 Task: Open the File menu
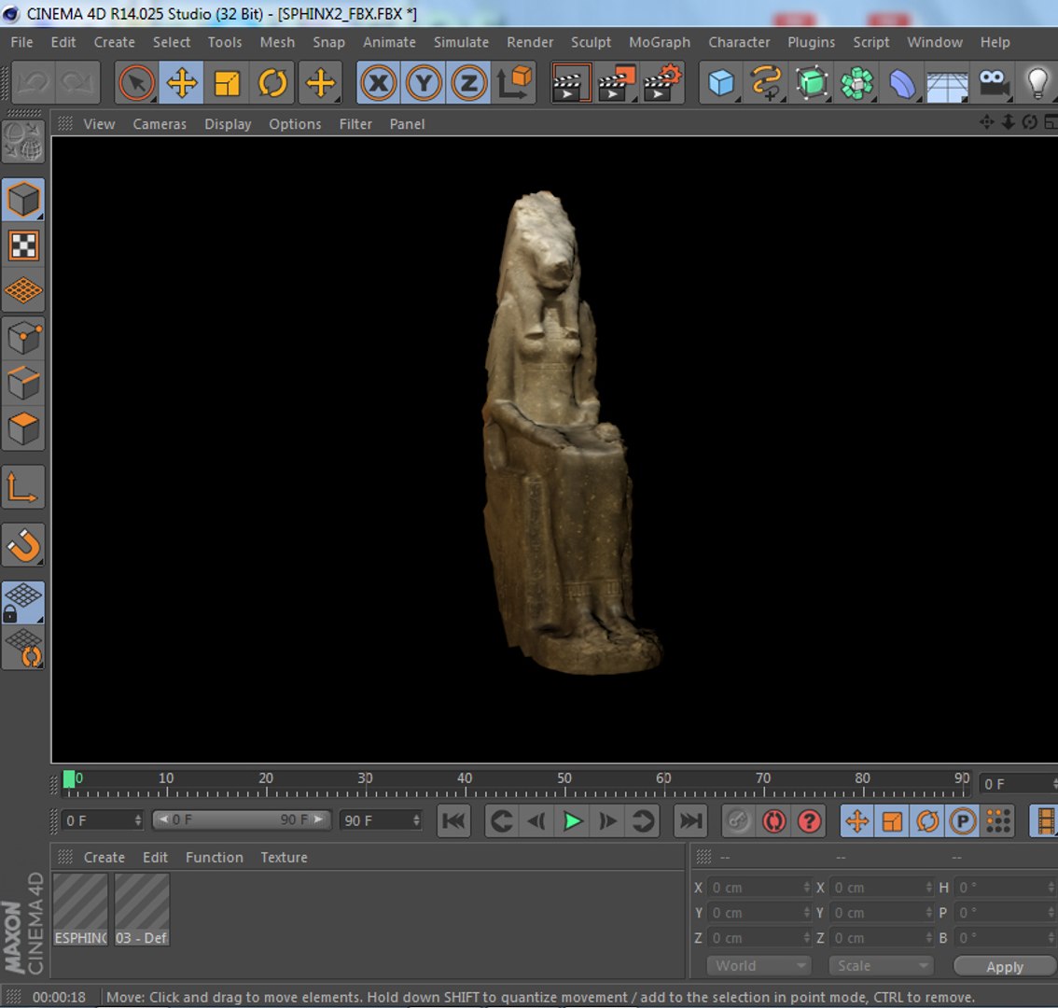click(21, 42)
